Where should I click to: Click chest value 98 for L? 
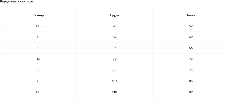tap(114, 70)
